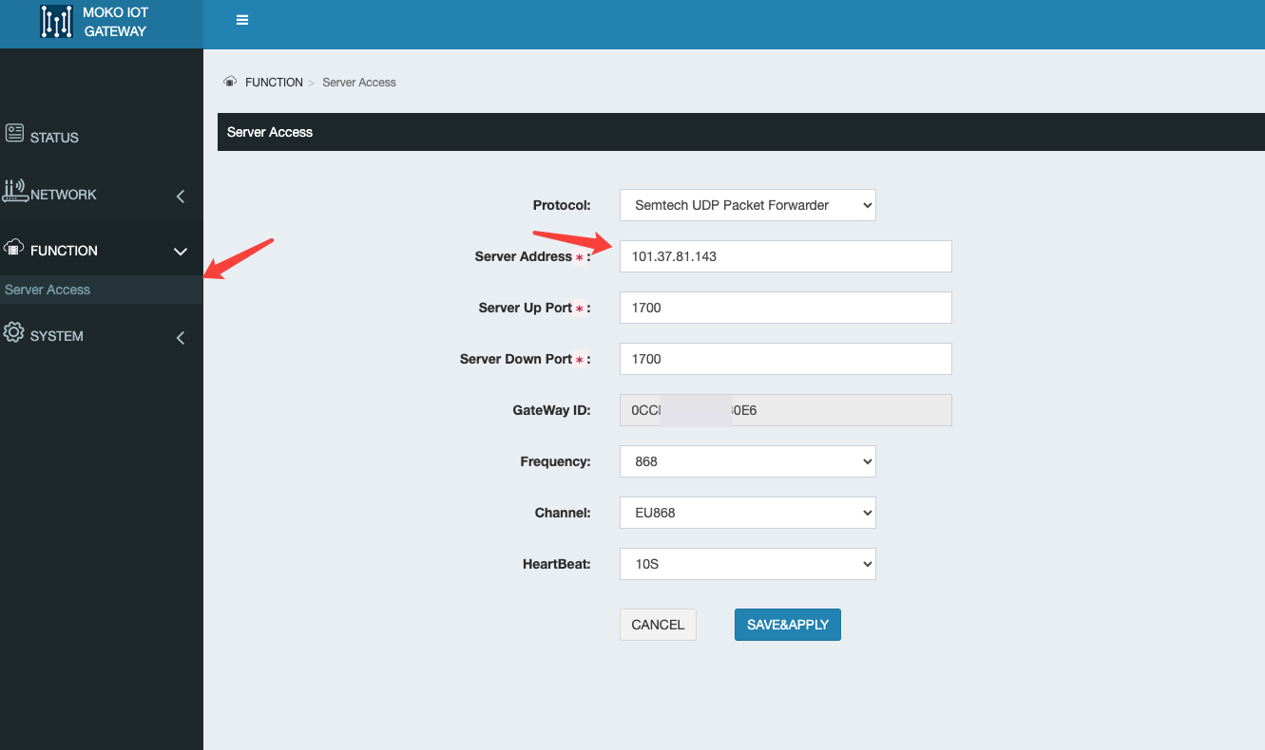Image resolution: width=1265 pixels, height=750 pixels.
Task: Click the Function cloud icon
Action: tap(14, 247)
